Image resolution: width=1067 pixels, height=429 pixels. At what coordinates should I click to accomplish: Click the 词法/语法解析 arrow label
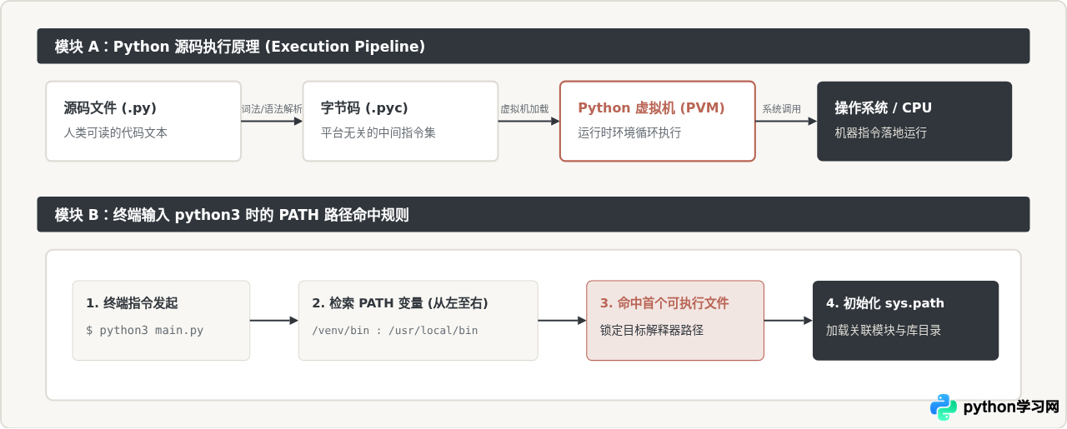click(272, 109)
